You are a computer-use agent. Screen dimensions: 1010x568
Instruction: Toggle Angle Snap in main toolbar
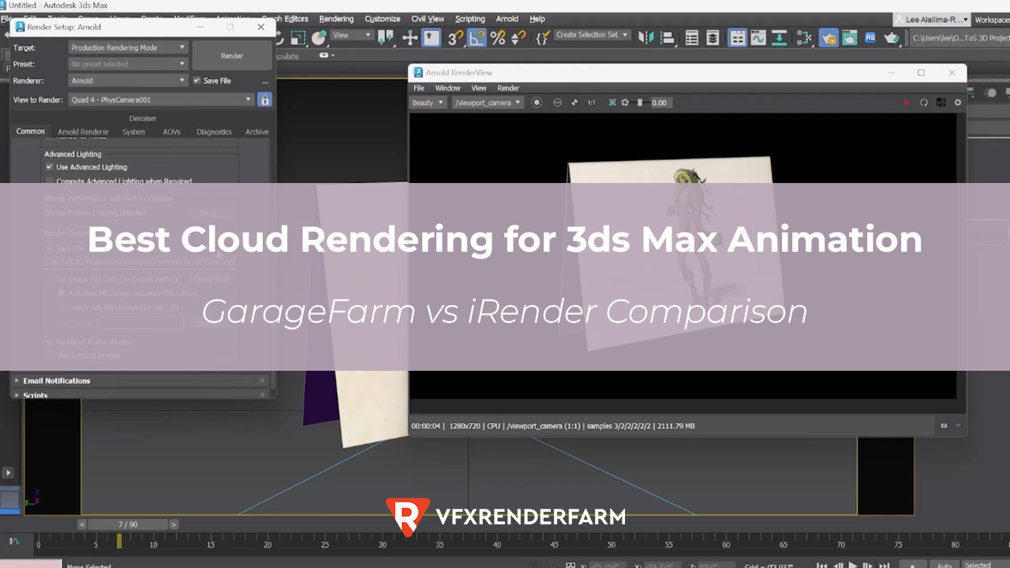pos(477,37)
